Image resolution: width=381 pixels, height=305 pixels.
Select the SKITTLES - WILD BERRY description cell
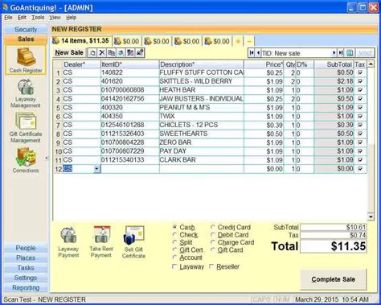tap(202, 81)
